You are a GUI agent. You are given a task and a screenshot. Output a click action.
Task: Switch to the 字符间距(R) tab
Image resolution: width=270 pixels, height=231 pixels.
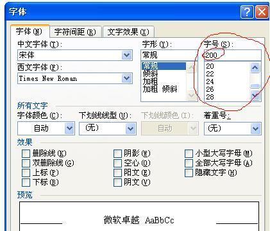[75, 32]
